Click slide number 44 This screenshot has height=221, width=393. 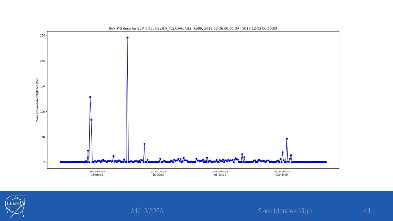tap(366, 211)
